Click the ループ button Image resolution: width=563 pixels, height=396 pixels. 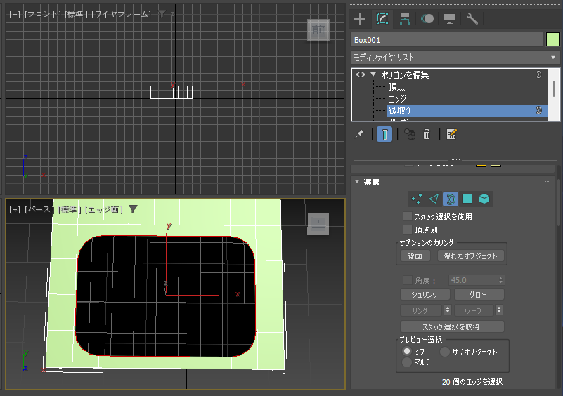point(473,310)
